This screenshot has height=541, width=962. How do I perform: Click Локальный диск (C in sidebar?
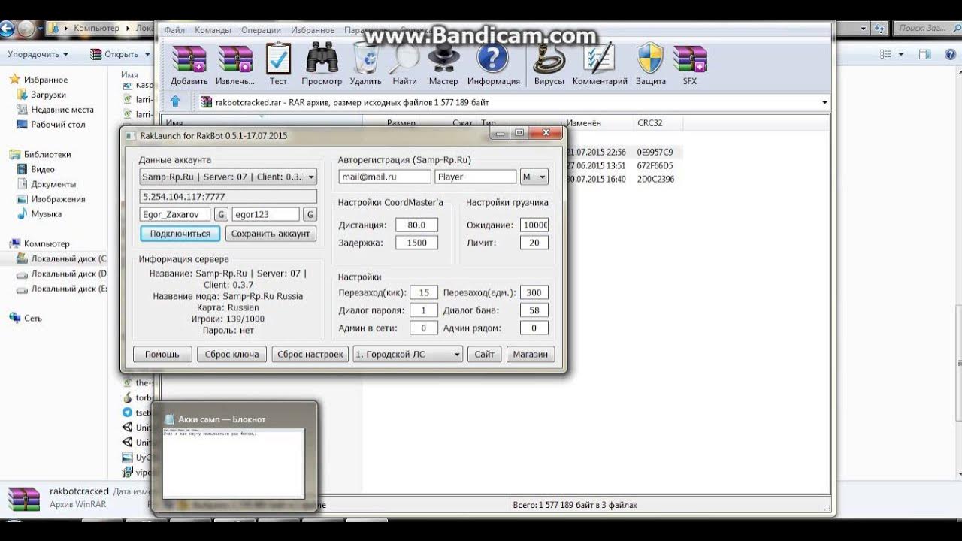pyautogui.click(x=68, y=258)
